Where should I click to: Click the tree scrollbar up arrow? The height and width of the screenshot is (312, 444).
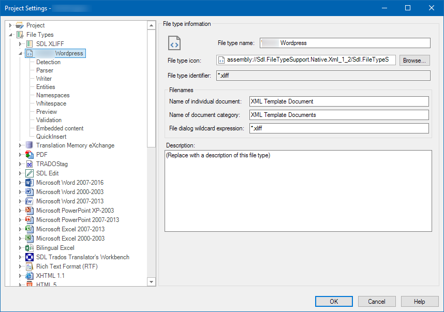click(152, 25)
